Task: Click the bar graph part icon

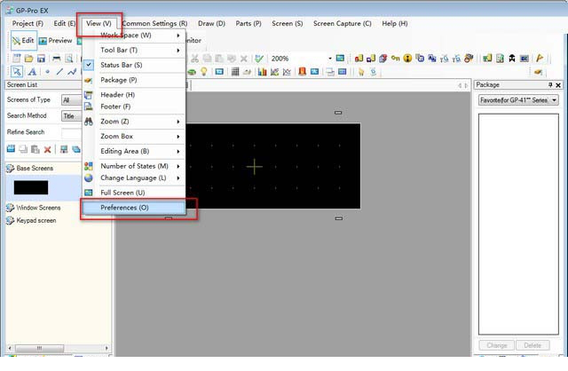Action: (x=263, y=72)
